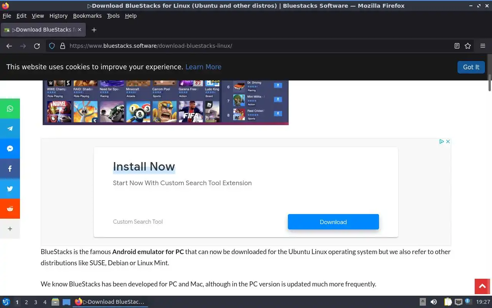Open the cookie Learn More link
The height and width of the screenshot is (308, 492).
point(203,67)
